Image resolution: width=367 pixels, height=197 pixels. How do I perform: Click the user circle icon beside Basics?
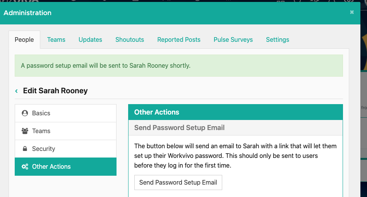pos(25,113)
